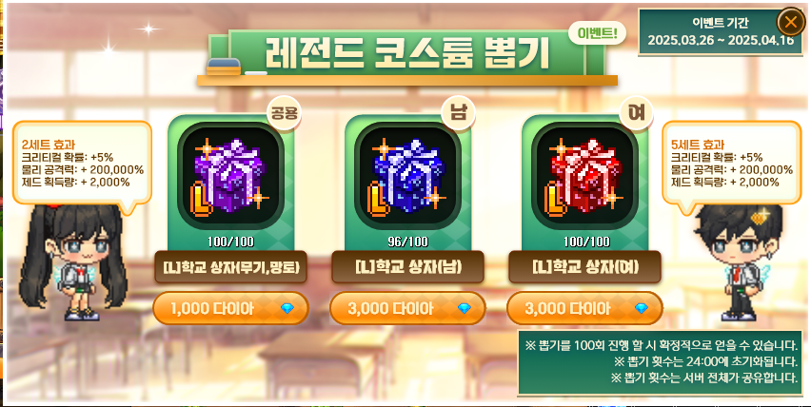Close the legend costume gacha popup
The height and width of the screenshot is (407, 811).
[791, 22]
